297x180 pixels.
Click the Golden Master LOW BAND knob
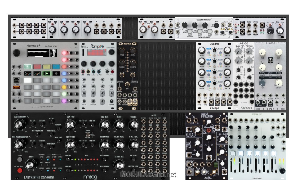tap(185, 25)
